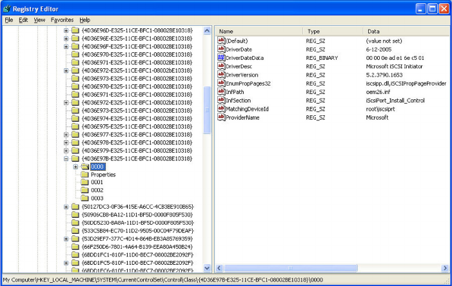
Task: Expand the {50127DC3-0F36-415E-A6CC-4CB3BE910B65} key
Action: pyautogui.click(x=66, y=207)
